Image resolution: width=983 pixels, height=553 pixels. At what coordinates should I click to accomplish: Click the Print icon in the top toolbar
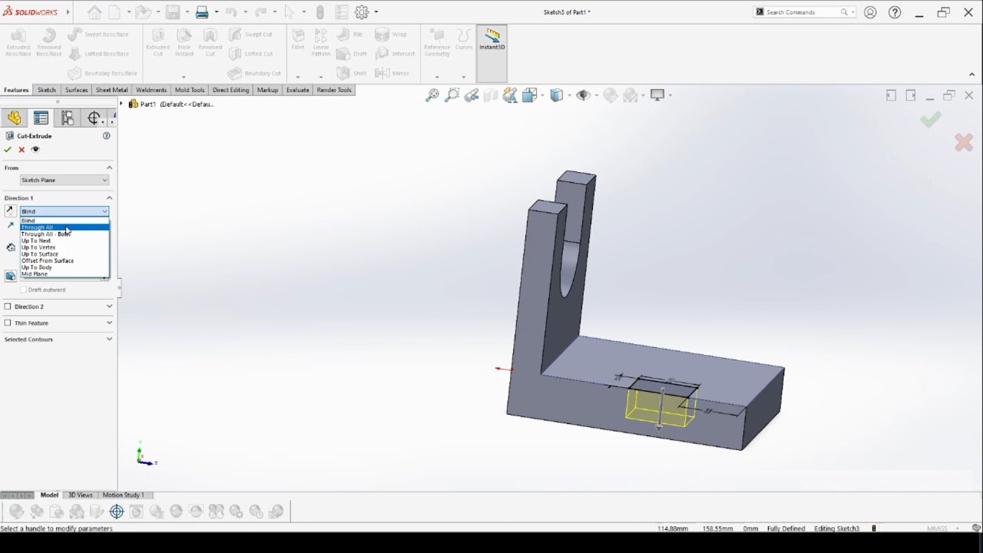pyautogui.click(x=202, y=12)
